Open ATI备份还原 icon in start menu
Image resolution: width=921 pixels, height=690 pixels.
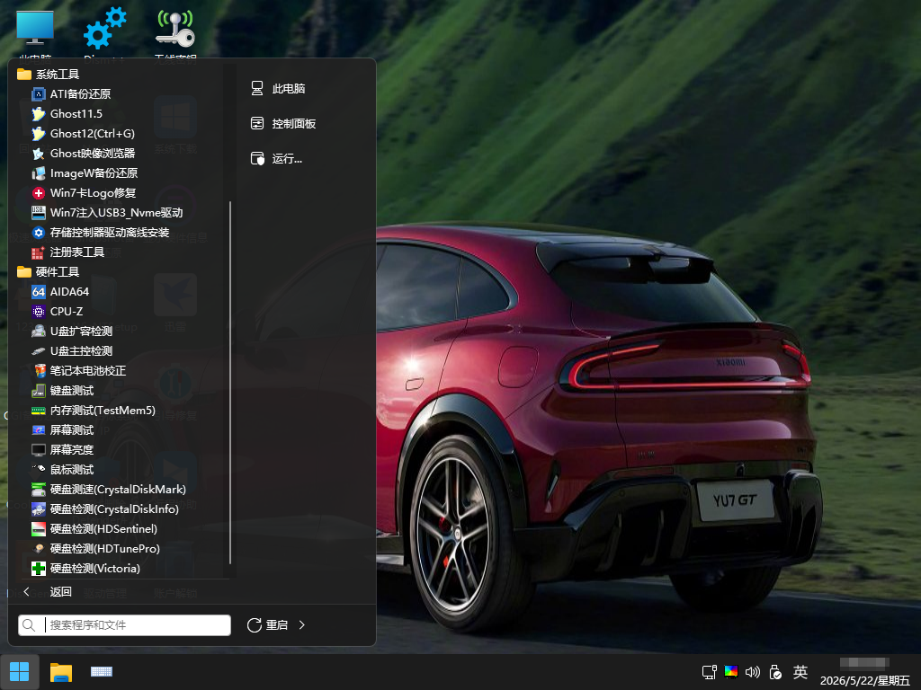point(38,93)
